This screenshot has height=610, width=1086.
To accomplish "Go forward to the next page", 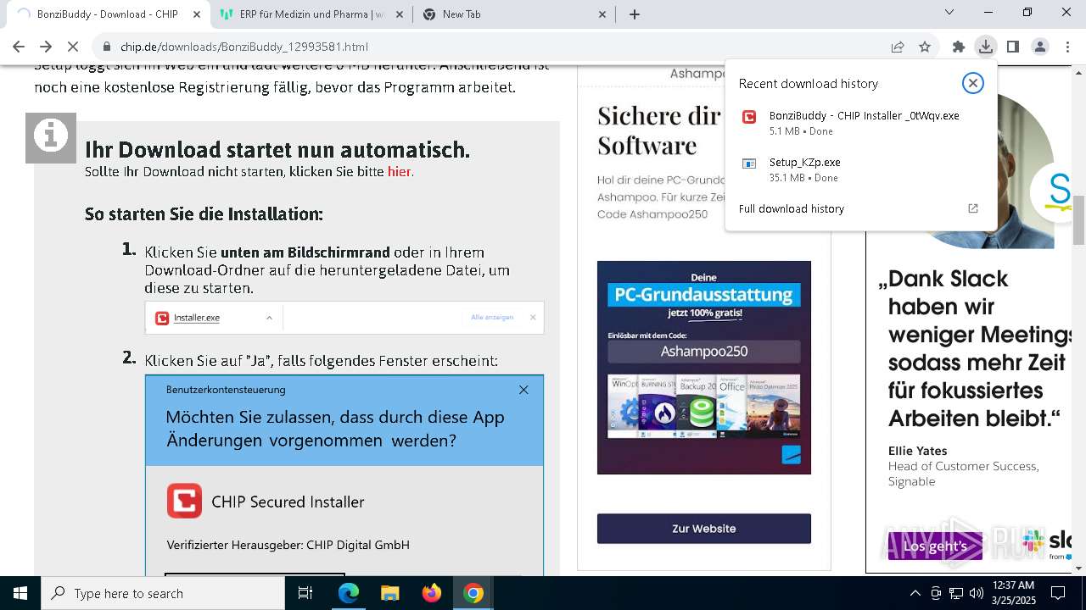I will [46, 47].
